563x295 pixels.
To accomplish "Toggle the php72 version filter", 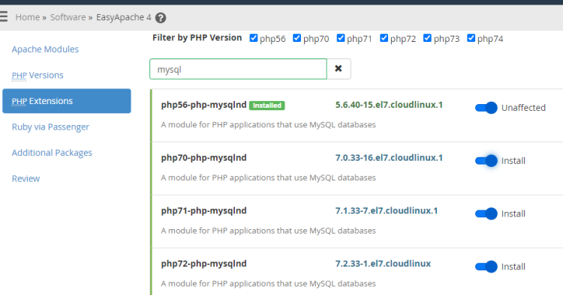I will click(384, 38).
